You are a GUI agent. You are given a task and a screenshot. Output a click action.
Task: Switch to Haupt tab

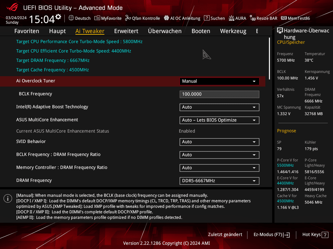57,31
